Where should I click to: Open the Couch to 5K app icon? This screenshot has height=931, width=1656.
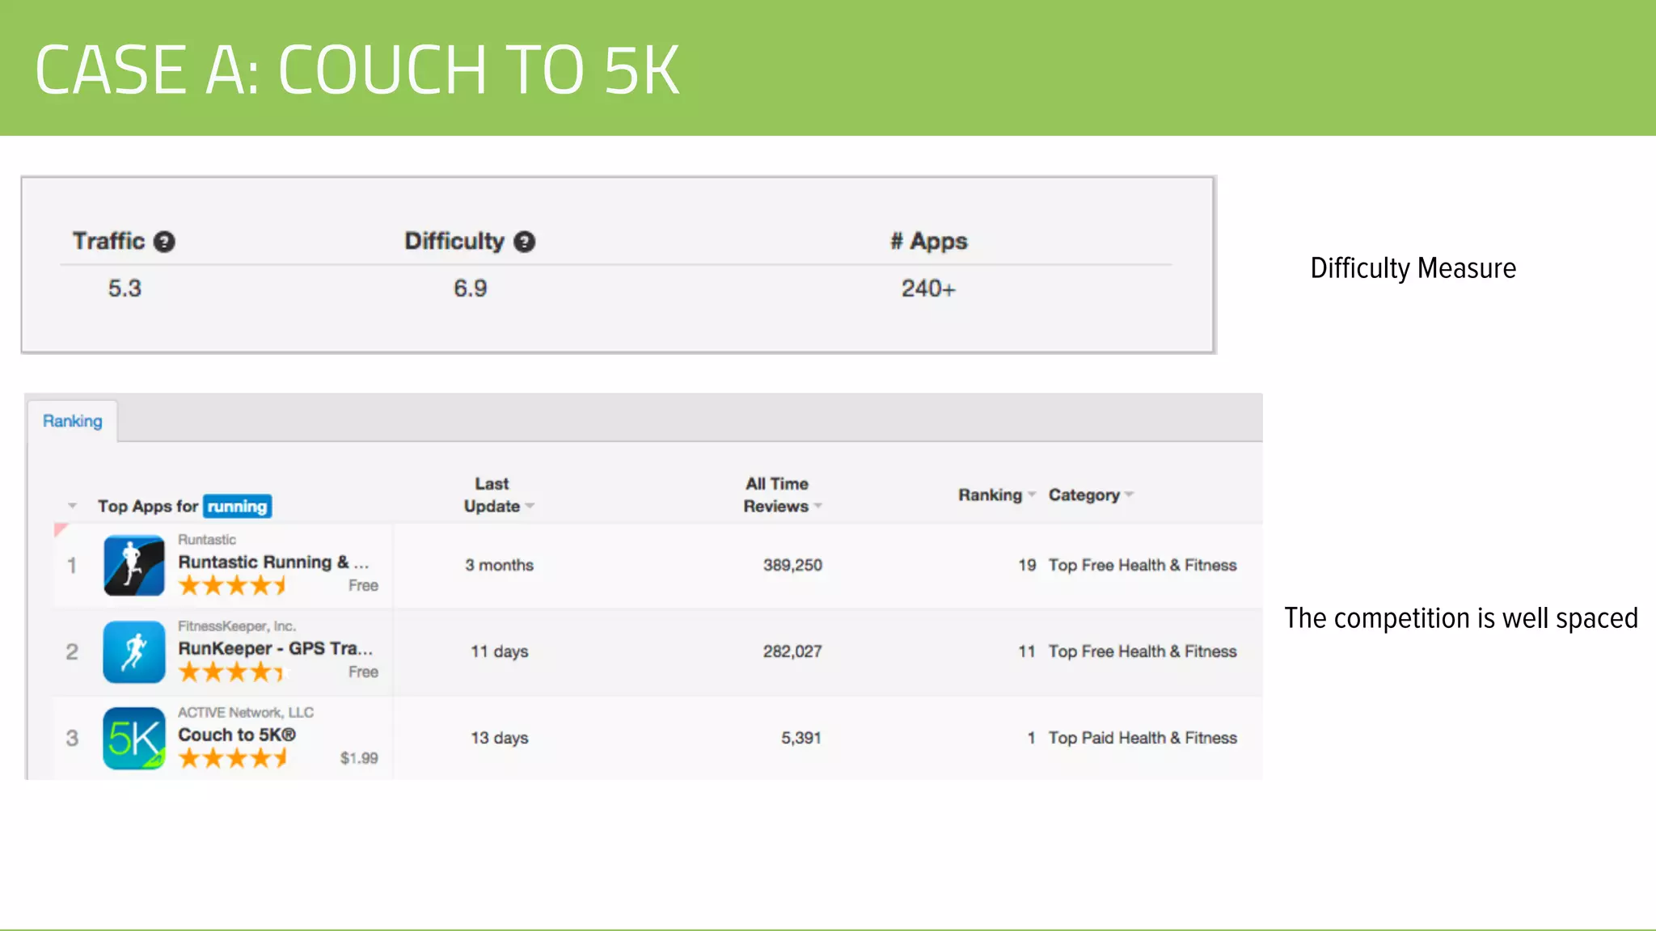click(134, 739)
